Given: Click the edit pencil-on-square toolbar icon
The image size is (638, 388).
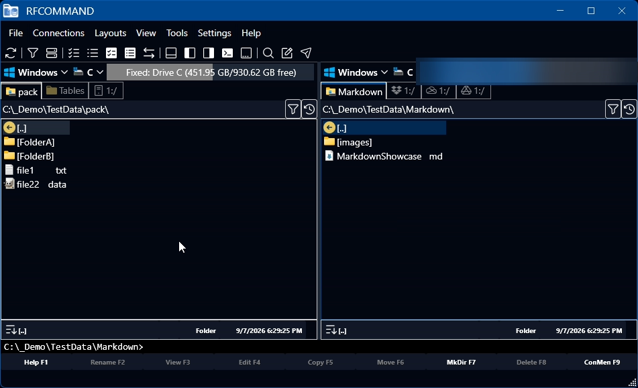Looking at the screenshot, I should [287, 53].
